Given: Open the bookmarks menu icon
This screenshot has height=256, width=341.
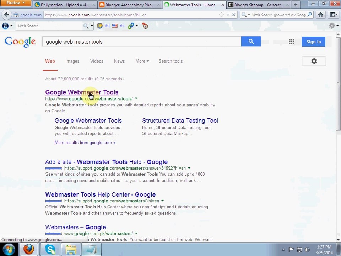Looking at the screenshot, I should 334,15.
